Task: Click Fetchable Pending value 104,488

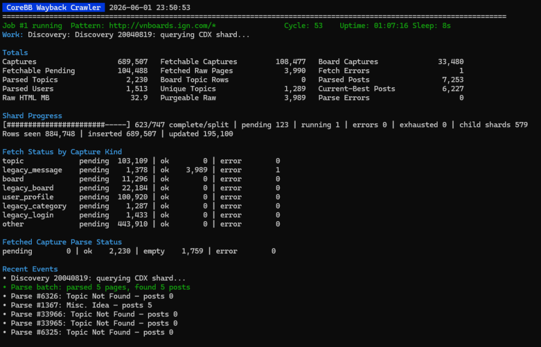Action: [x=132, y=70]
